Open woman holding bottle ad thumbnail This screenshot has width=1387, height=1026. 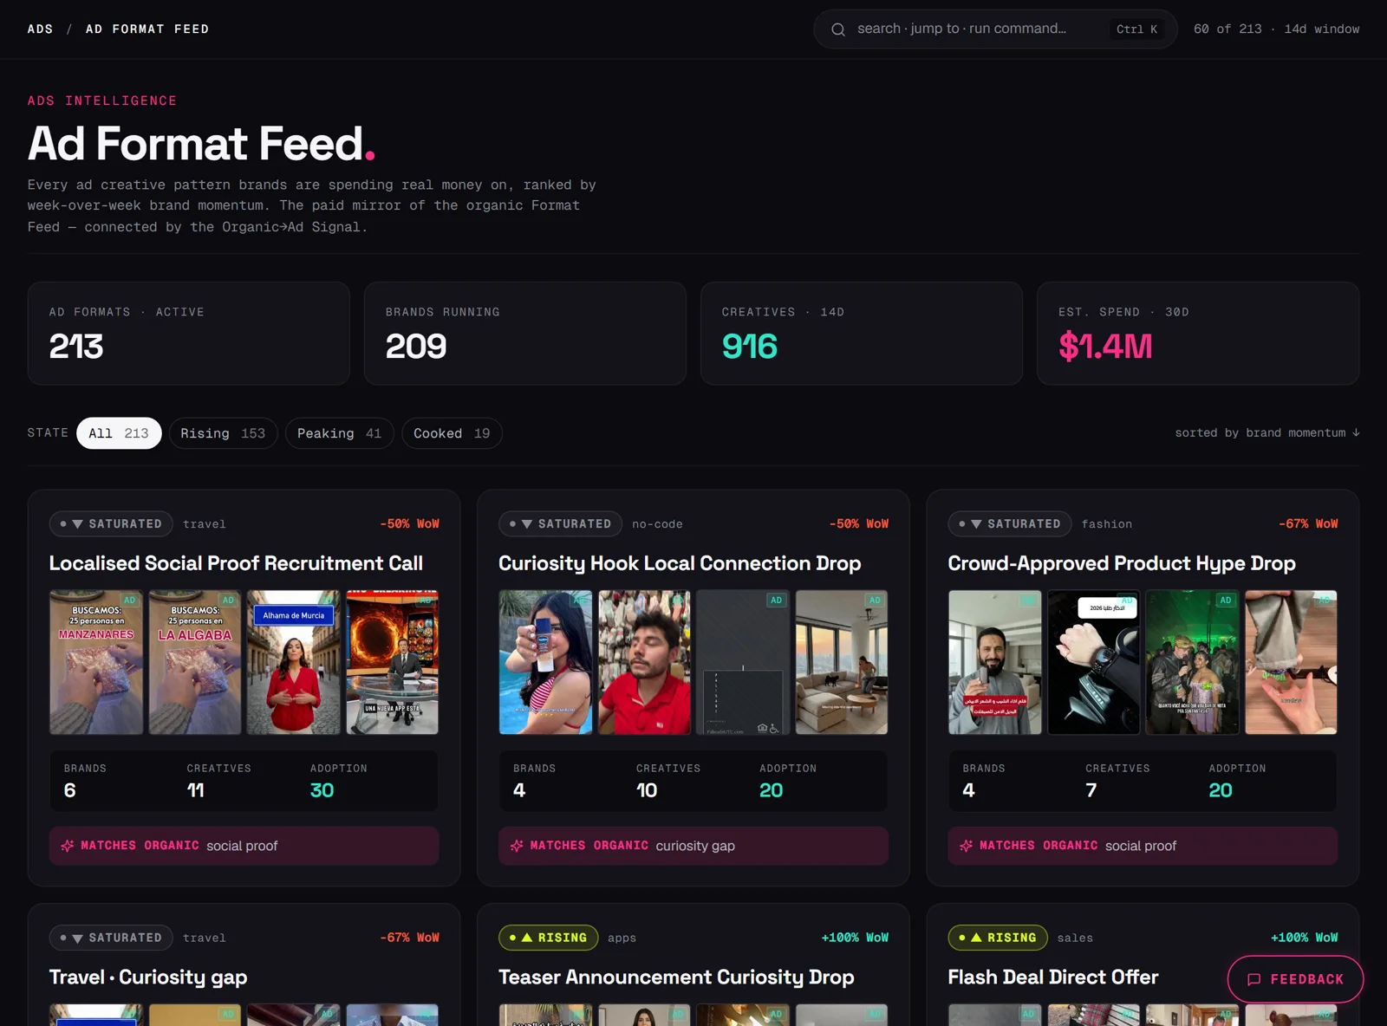(545, 662)
